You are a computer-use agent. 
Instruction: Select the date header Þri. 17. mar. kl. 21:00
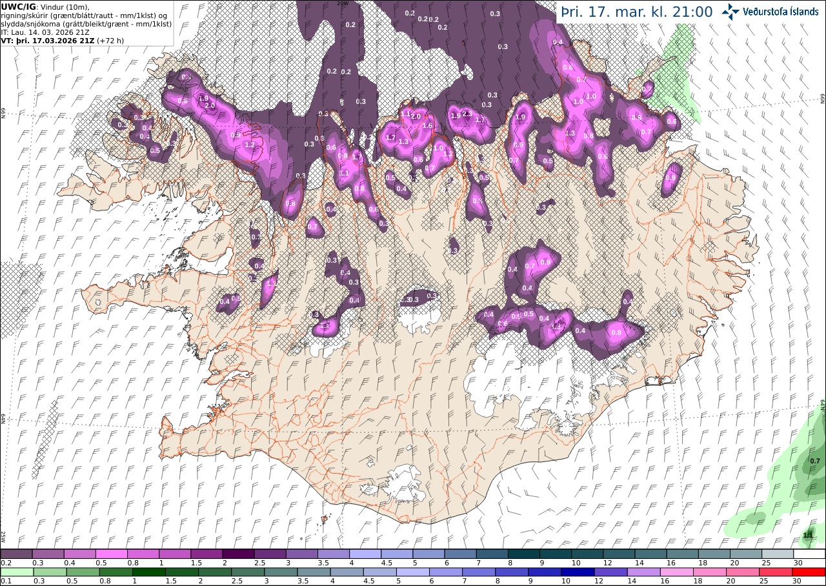[x=637, y=12]
